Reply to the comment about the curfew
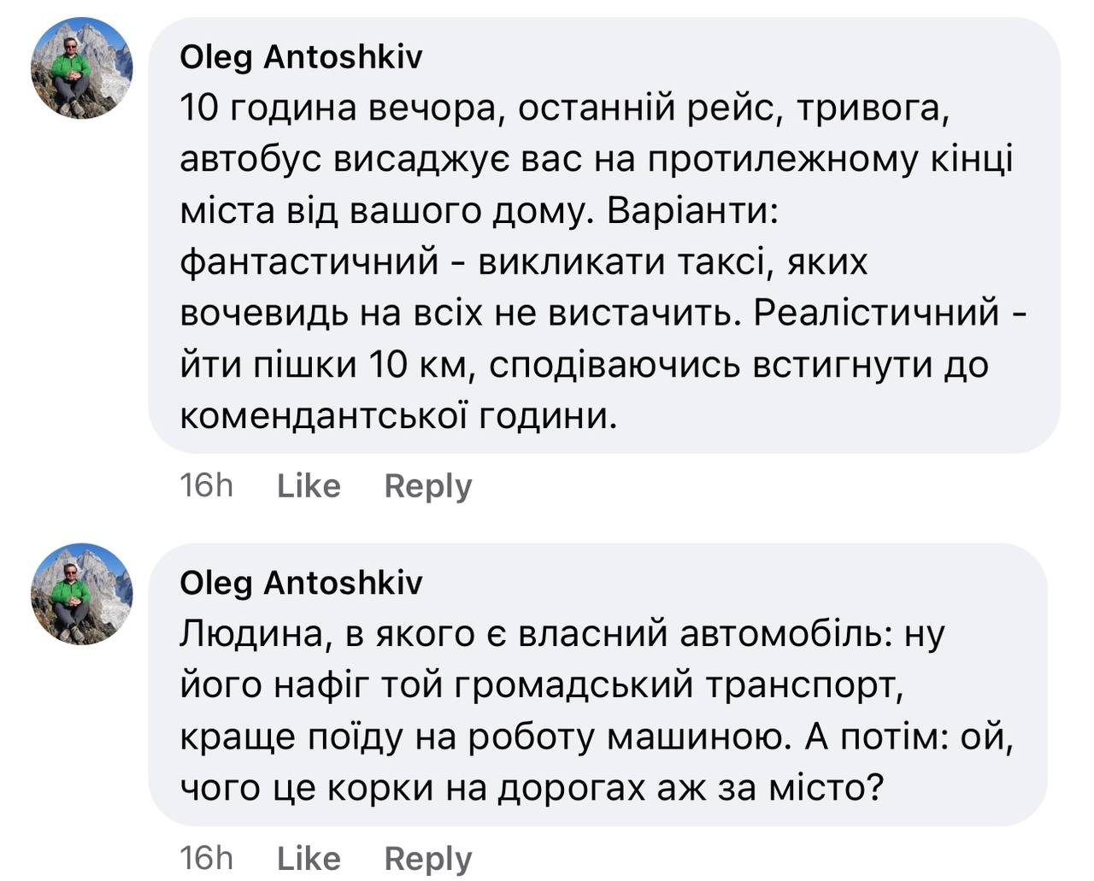The image size is (1094, 881). pos(427,486)
